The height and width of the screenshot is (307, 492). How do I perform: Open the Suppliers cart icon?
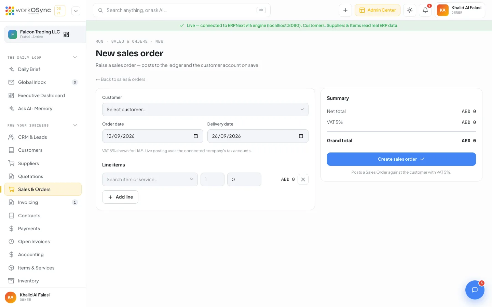pyautogui.click(x=11, y=163)
